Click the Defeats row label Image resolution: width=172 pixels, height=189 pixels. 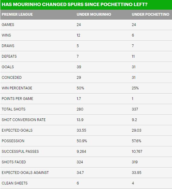[9, 56]
